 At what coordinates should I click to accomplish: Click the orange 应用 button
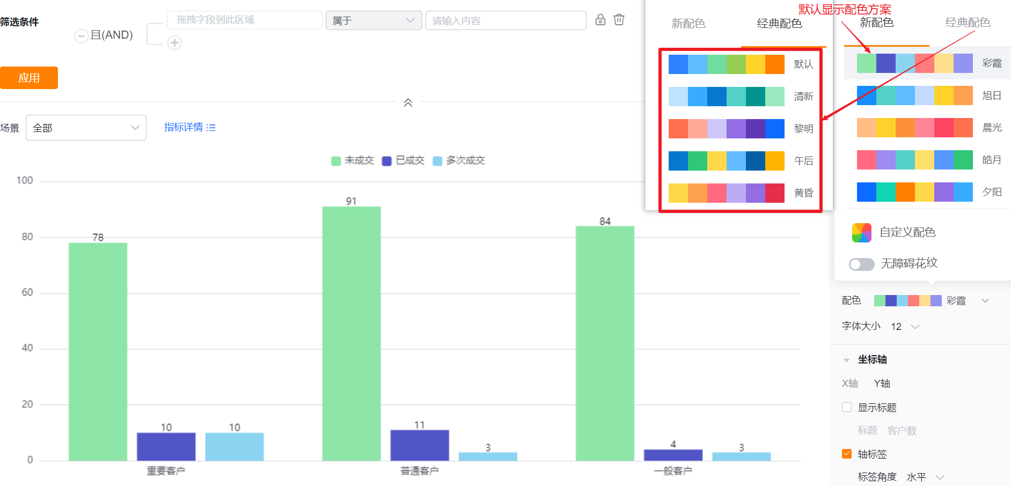pyautogui.click(x=29, y=78)
